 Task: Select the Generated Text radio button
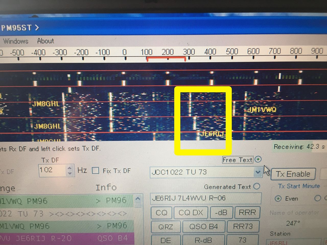(x=257, y=187)
